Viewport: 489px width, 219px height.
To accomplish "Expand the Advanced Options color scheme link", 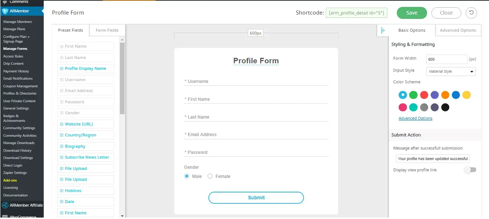I will tap(415, 118).
